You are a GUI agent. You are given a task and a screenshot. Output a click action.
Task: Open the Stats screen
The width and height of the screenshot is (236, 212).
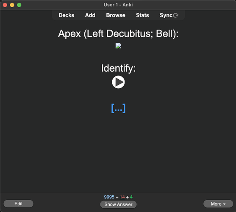[142, 15]
